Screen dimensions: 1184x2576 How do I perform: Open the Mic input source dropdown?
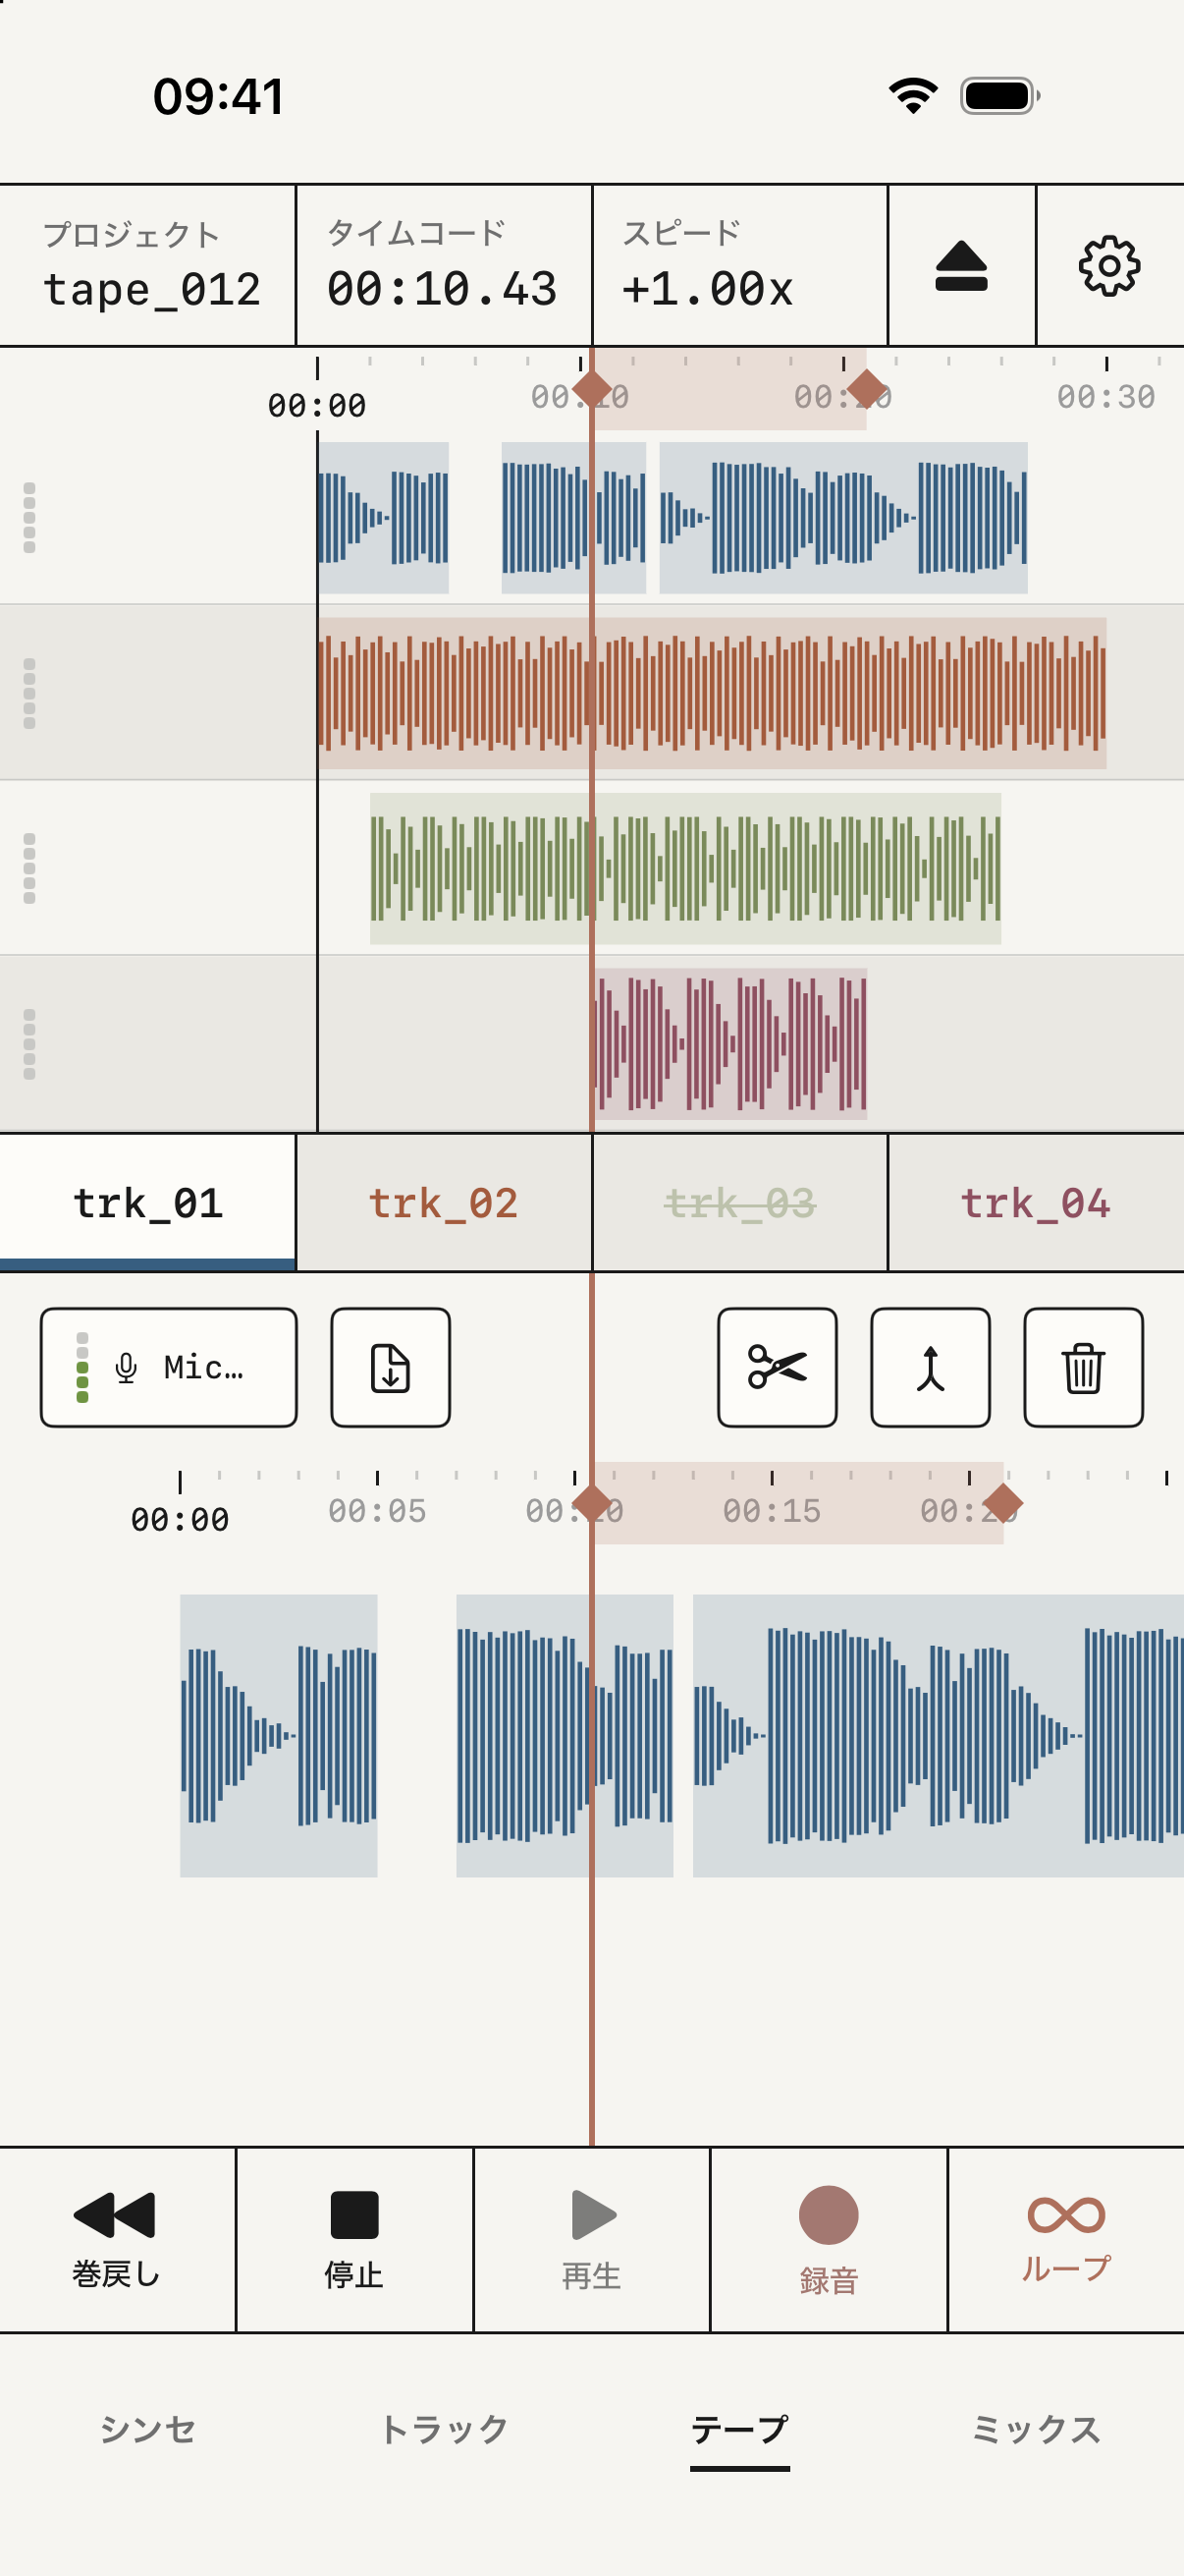(169, 1367)
